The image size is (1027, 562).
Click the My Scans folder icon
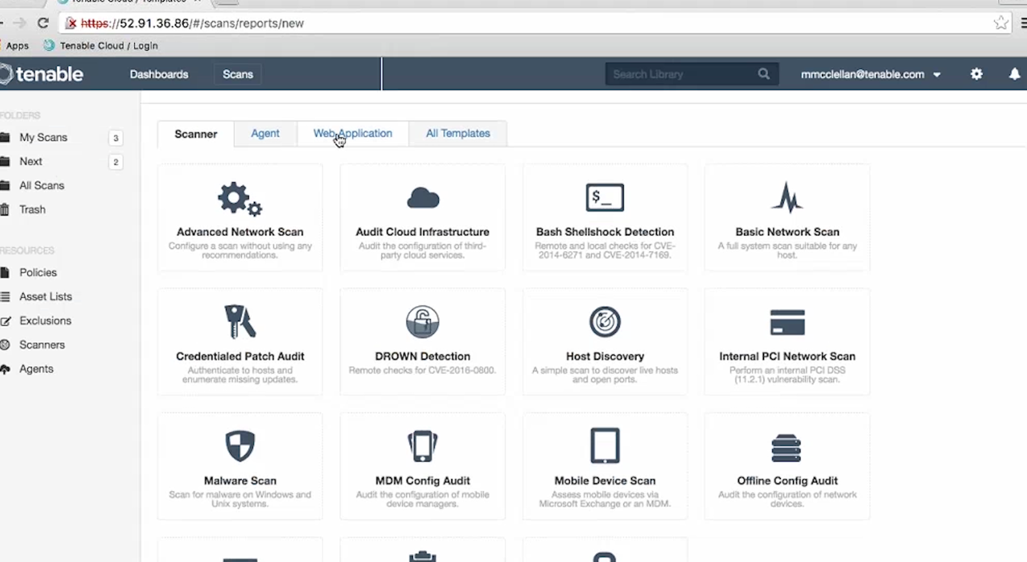(x=5, y=138)
